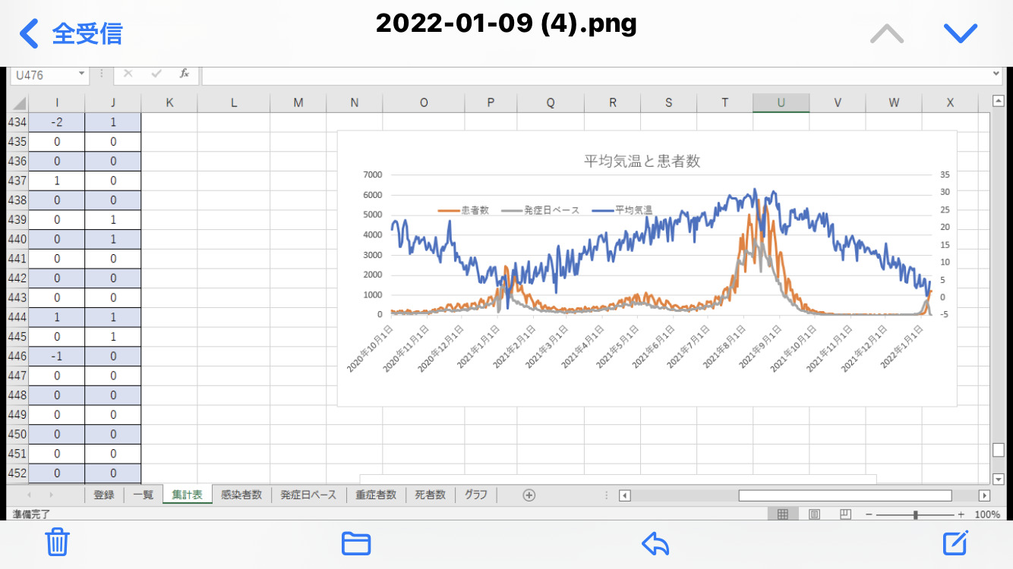Screen dimensions: 1013x569
Task: Switch to Page Break Preview view
Action: (x=845, y=514)
